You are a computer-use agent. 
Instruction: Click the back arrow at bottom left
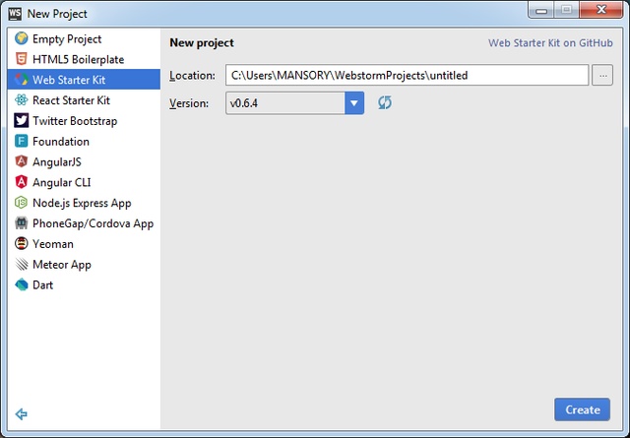22,414
